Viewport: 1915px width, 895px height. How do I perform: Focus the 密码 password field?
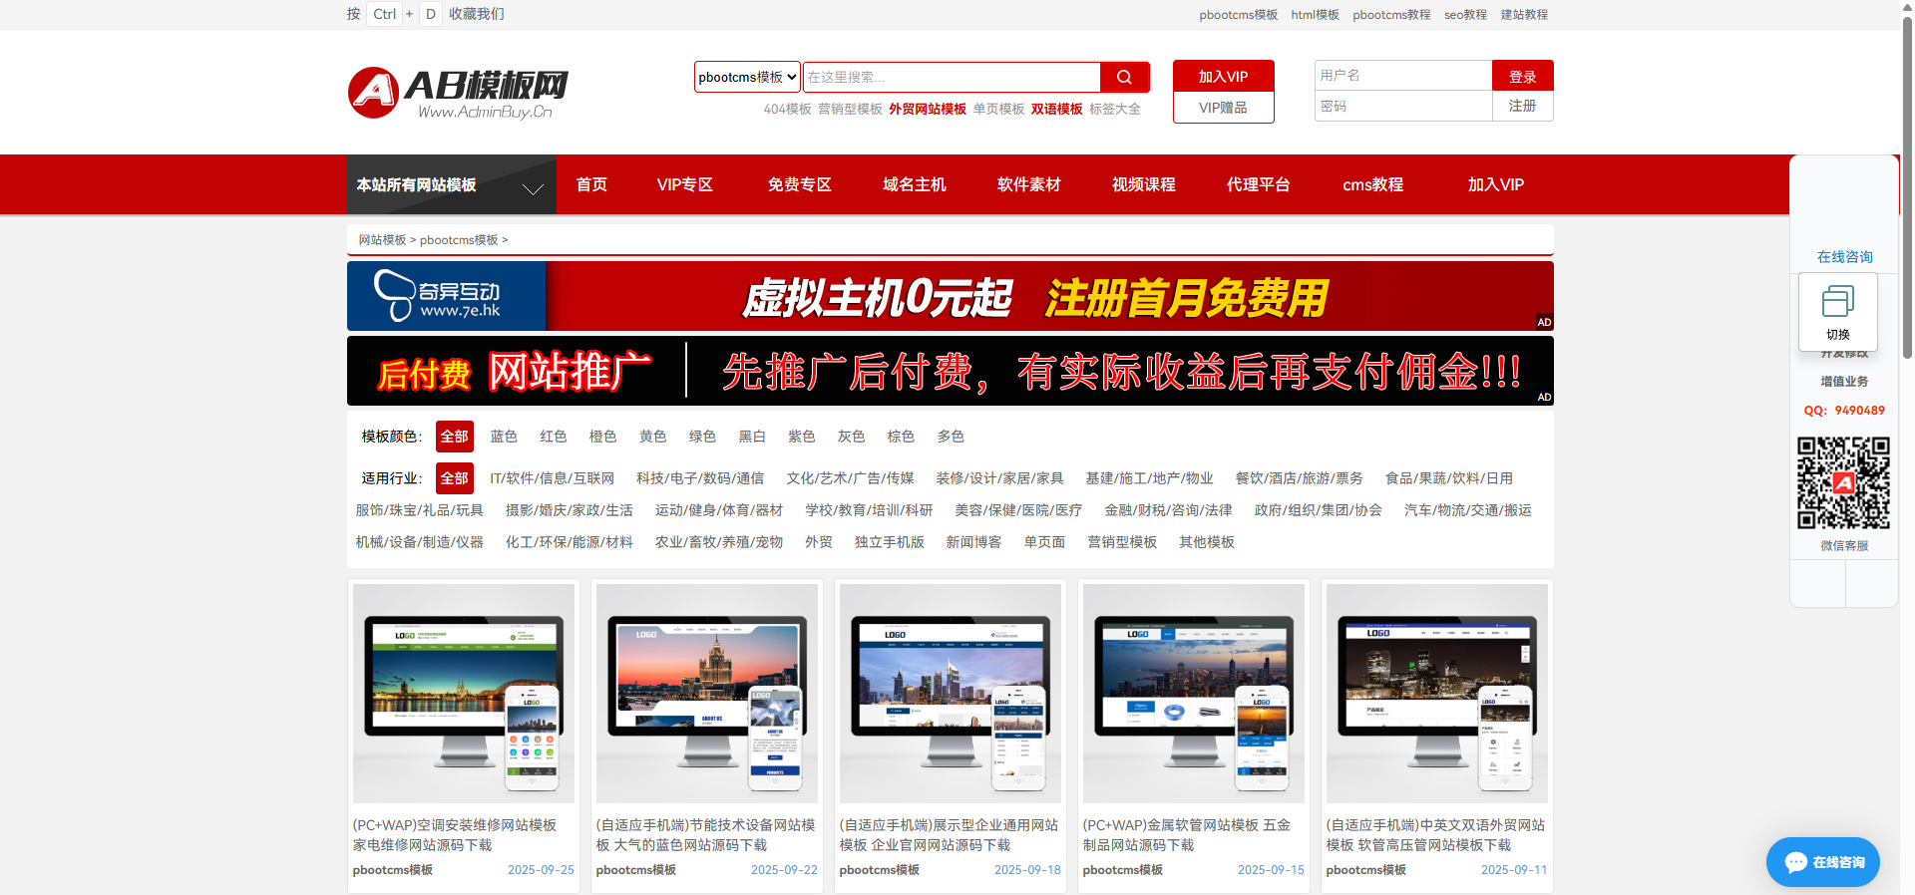pos(1403,106)
